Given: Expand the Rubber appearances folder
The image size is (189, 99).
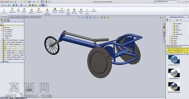Looking at the screenshot, I should click(x=169, y=38).
